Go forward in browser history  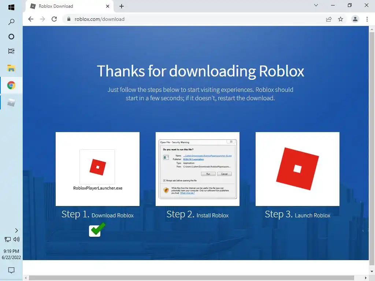pos(42,19)
